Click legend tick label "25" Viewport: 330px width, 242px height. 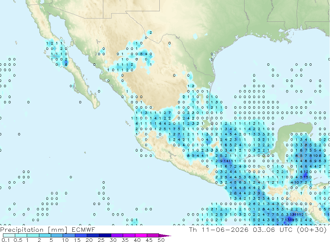pyautogui.click(x=101, y=240)
